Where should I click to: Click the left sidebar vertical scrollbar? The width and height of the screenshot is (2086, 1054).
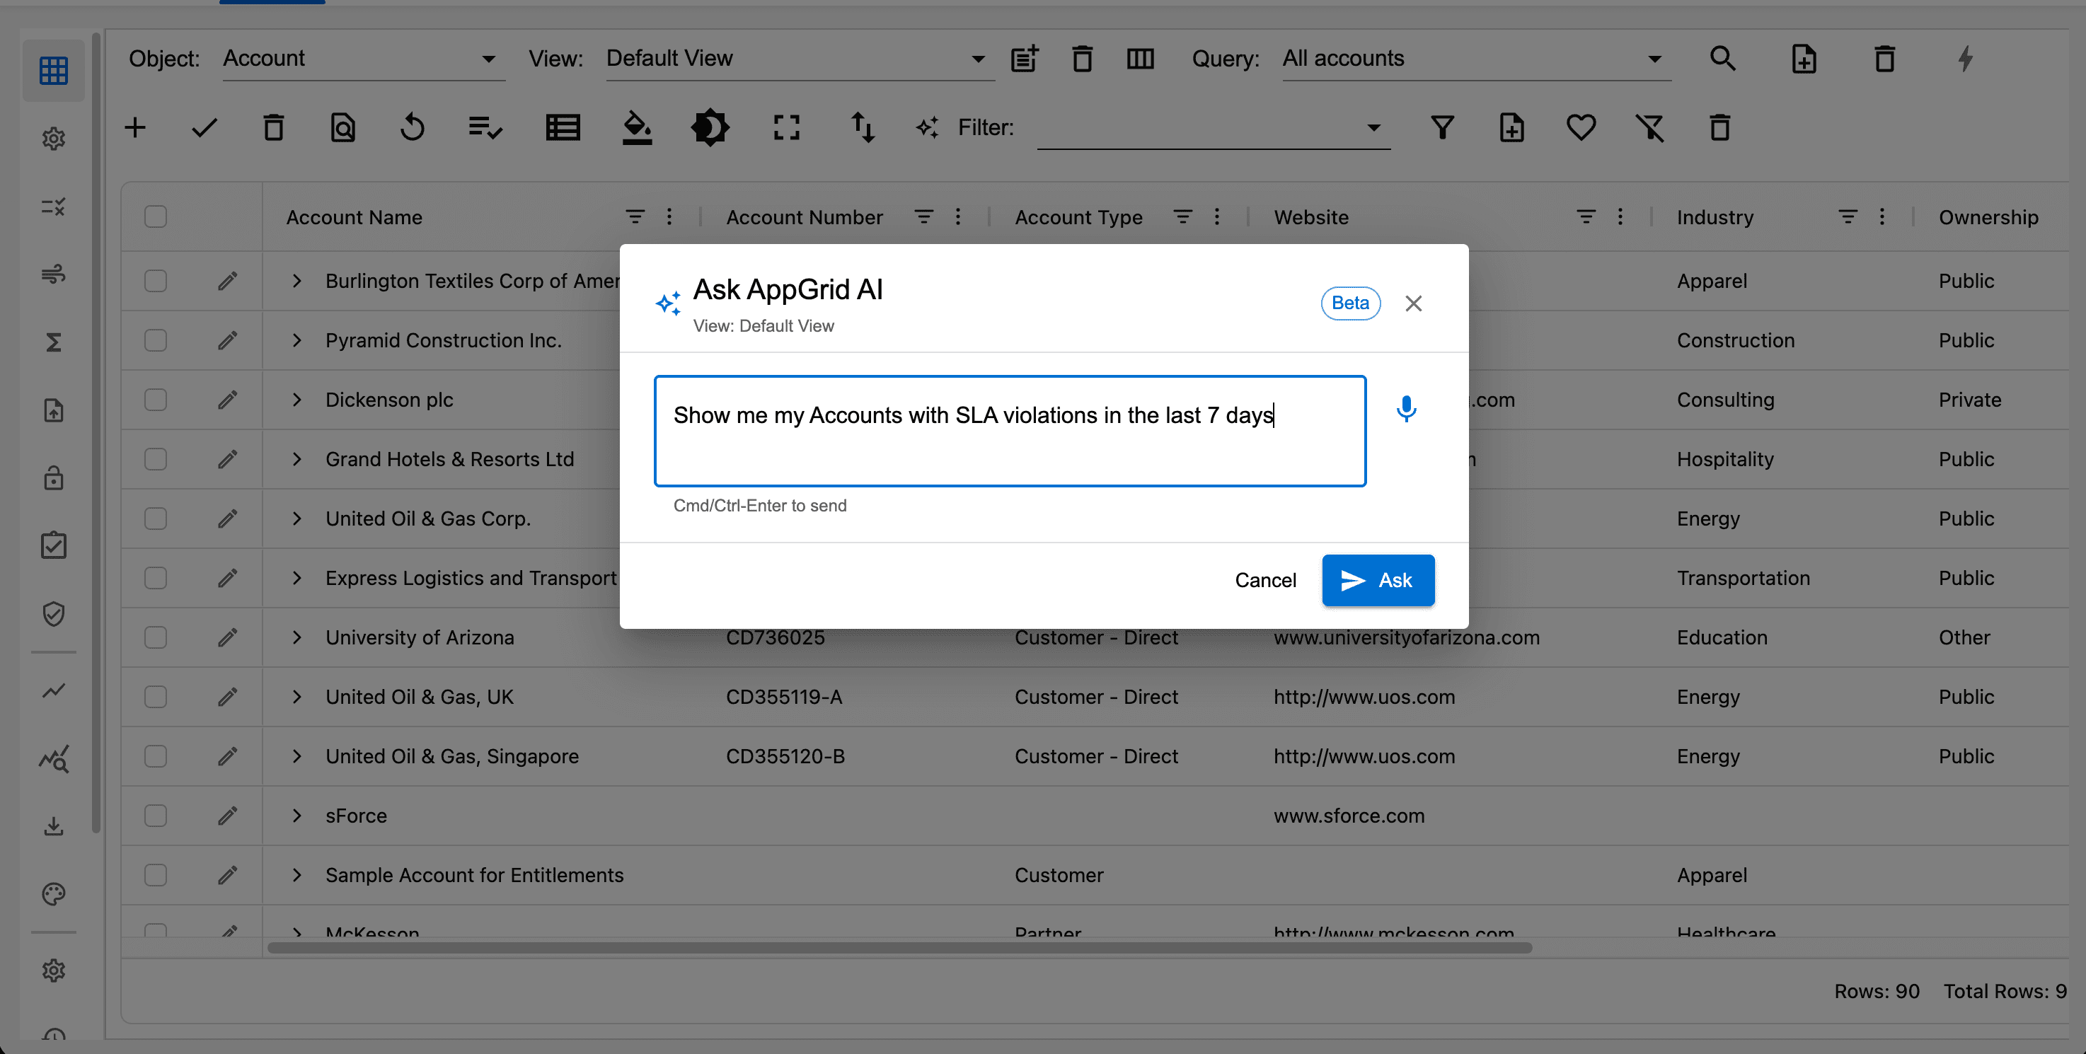(96, 433)
